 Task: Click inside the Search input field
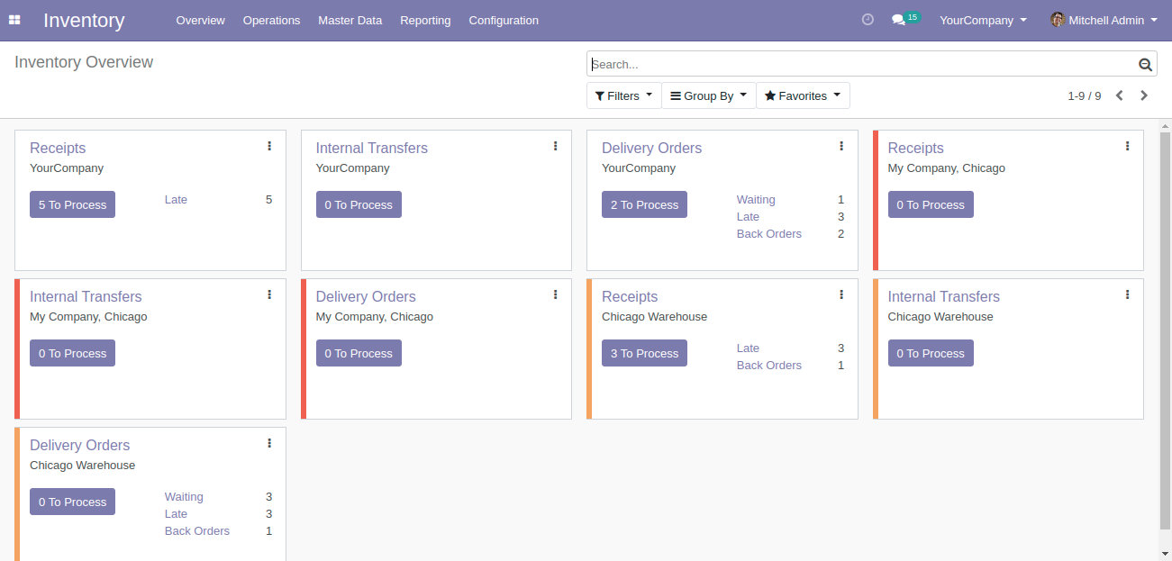pyautogui.click(x=860, y=65)
